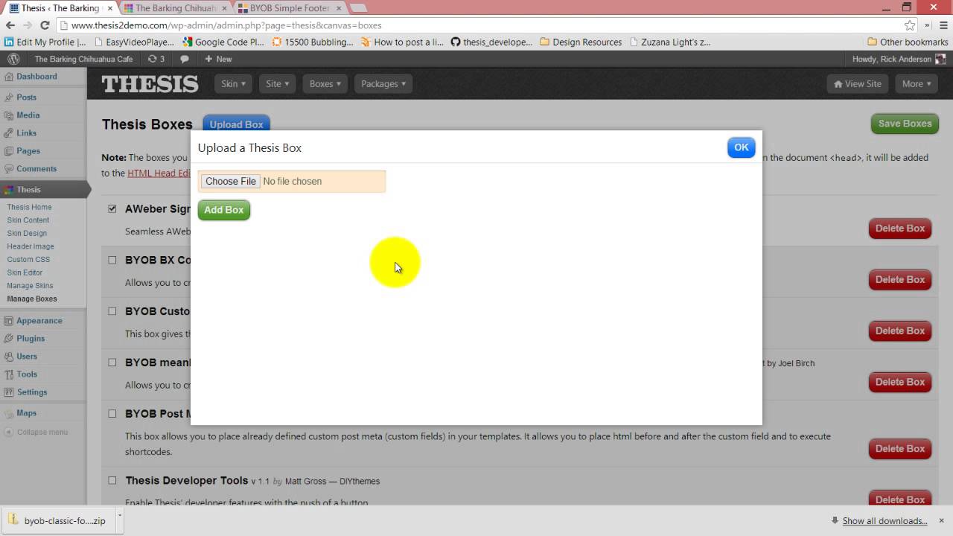This screenshot has width=953, height=536.
Task: Expand the More dropdown menu
Action: pyautogui.click(x=917, y=84)
